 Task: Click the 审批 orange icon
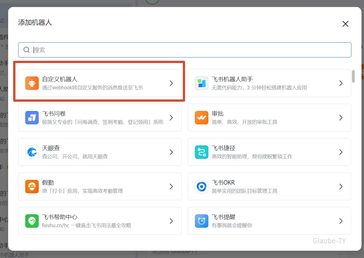202,118
